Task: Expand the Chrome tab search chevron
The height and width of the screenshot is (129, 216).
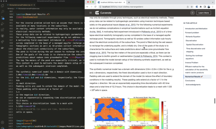Action: (213, 2)
